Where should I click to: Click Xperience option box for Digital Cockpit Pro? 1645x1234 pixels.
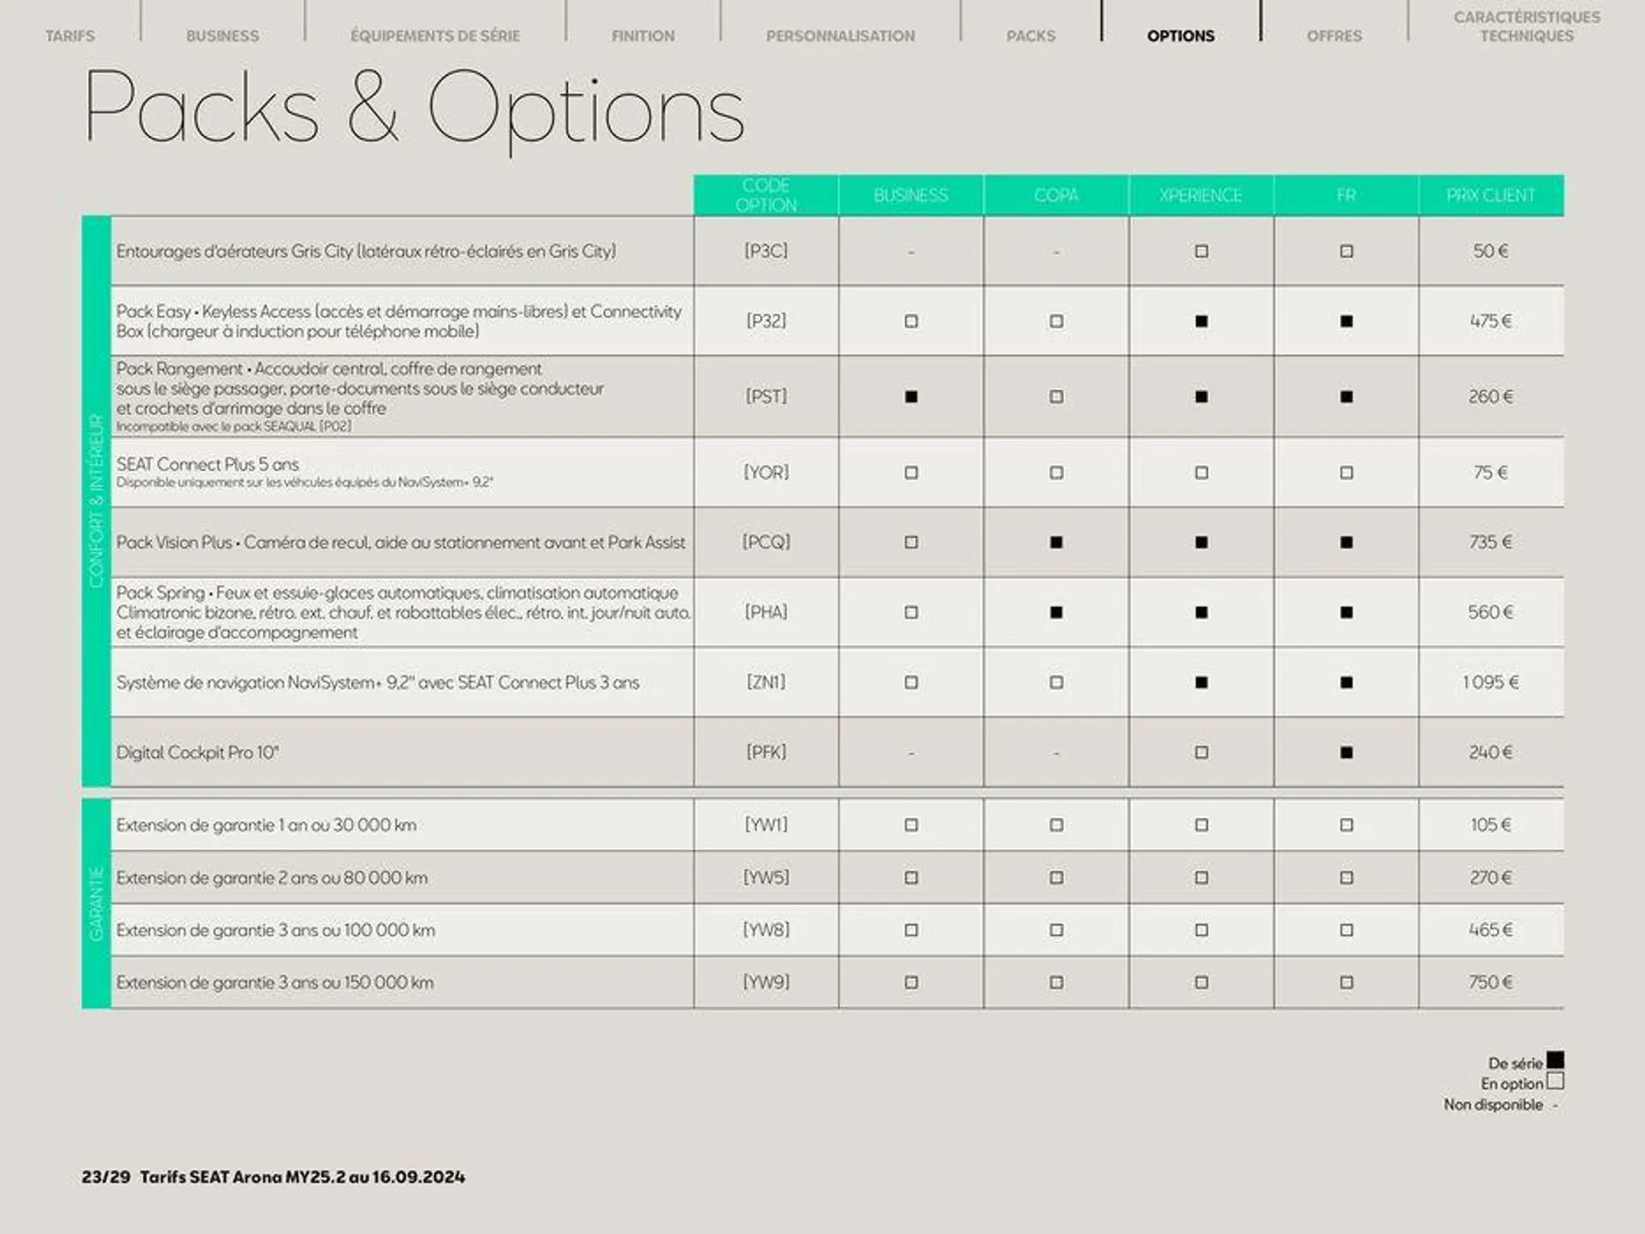click(1201, 753)
